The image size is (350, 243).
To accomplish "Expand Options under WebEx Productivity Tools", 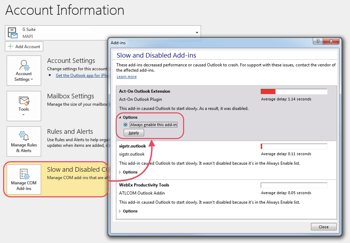I will pyautogui.click(x=120, y=211).
